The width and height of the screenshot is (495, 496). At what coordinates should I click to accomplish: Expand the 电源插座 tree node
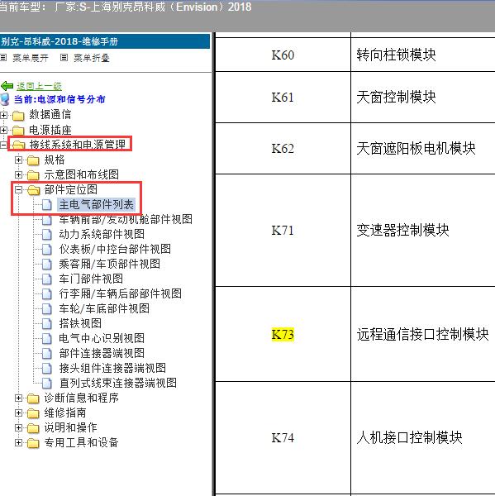click(x=3, y=130)
